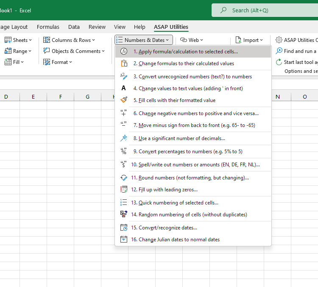Select column E header

tap(33, 97)
